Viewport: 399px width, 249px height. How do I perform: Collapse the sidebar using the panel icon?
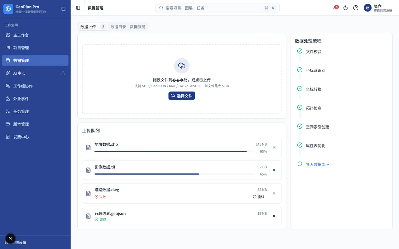pyautogui.click(x=64, y=9)
